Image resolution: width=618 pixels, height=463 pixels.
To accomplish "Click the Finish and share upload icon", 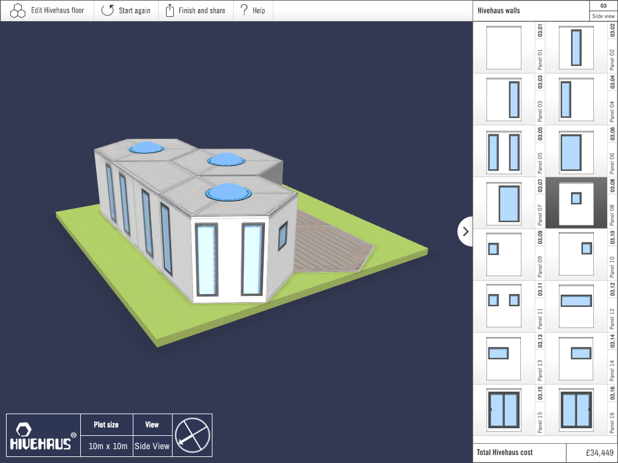I will [x=170, y=10].
